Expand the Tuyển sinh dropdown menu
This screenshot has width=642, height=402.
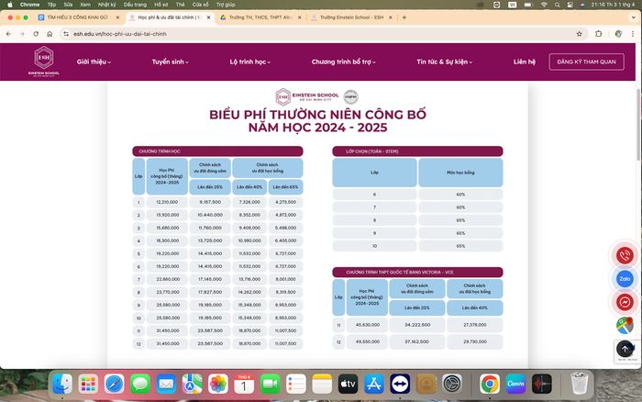pyautogui.click(x=171, y=61)
